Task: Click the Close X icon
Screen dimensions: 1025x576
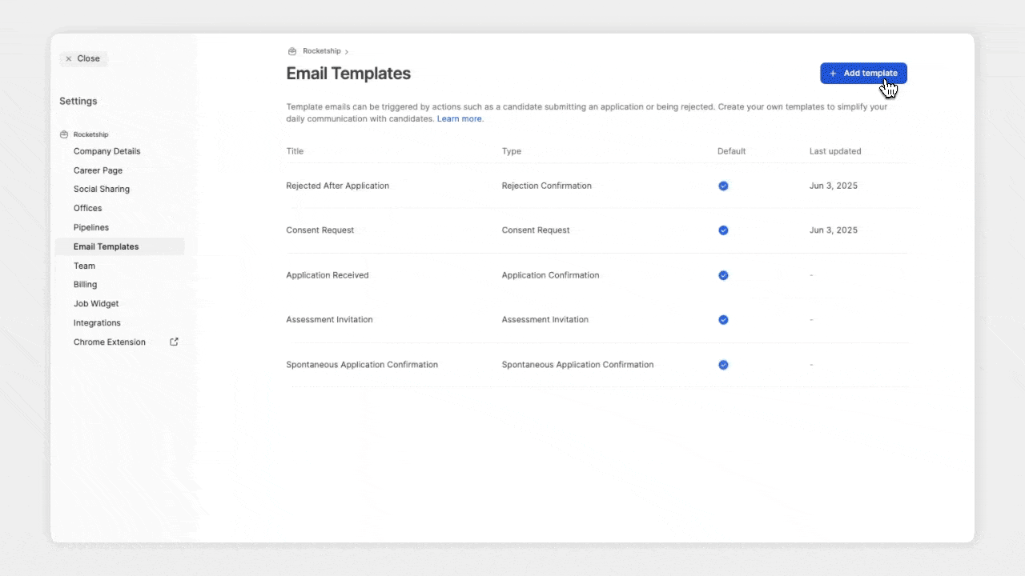Action: click(x=69, y=59)
